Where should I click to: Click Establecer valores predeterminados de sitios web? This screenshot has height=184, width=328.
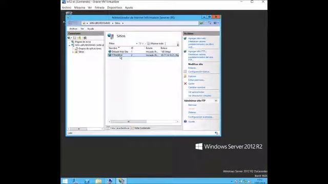pyautogui.click(x=200, y=44)
